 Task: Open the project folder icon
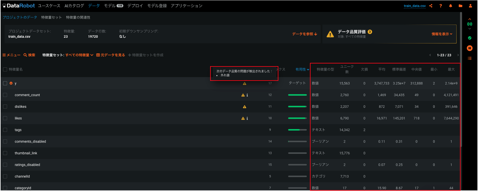coord(460,6)
